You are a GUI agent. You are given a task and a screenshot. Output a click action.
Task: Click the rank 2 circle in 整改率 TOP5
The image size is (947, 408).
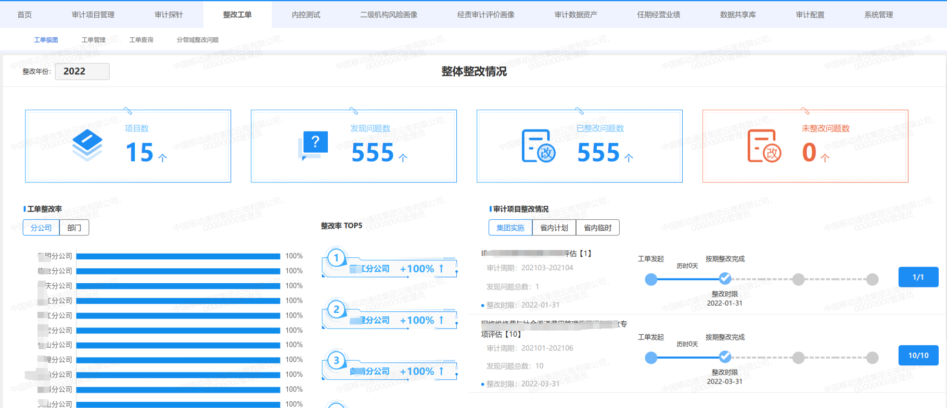336,309
